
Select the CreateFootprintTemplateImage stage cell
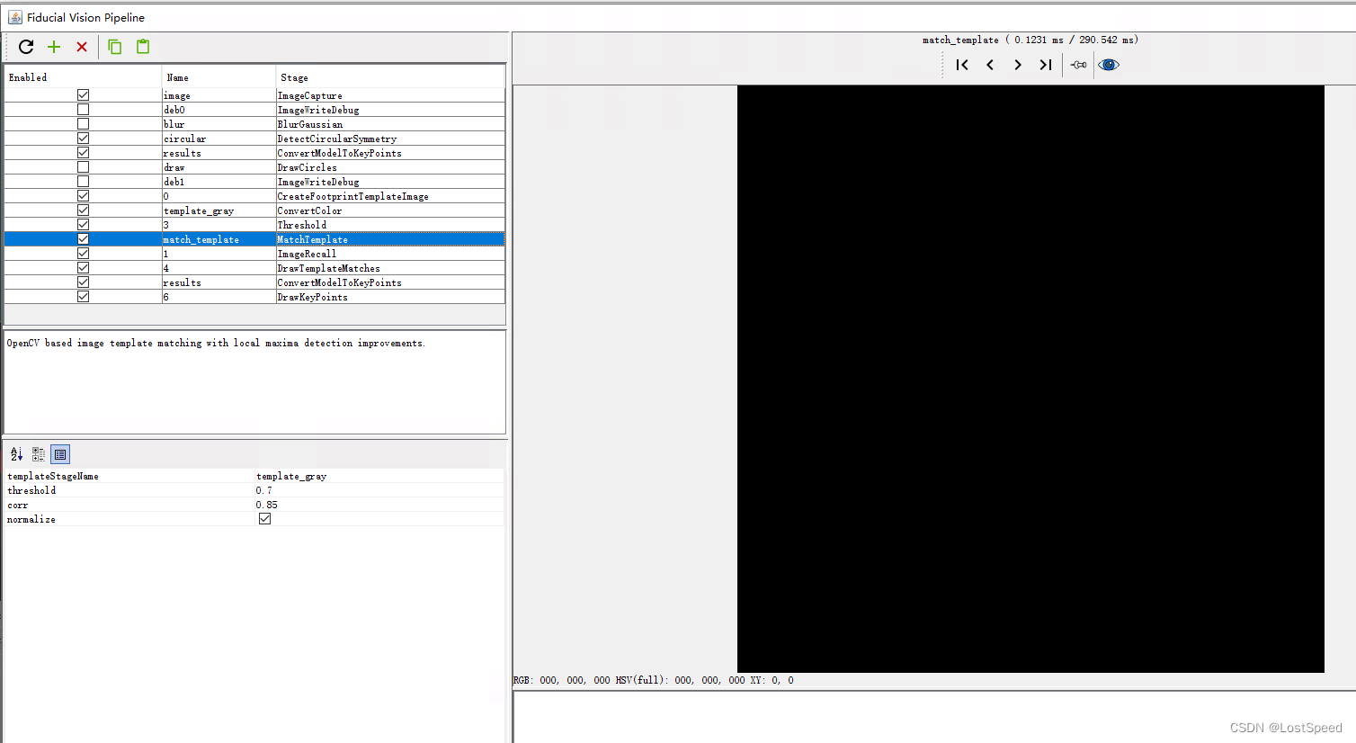(x=390, y=196)
